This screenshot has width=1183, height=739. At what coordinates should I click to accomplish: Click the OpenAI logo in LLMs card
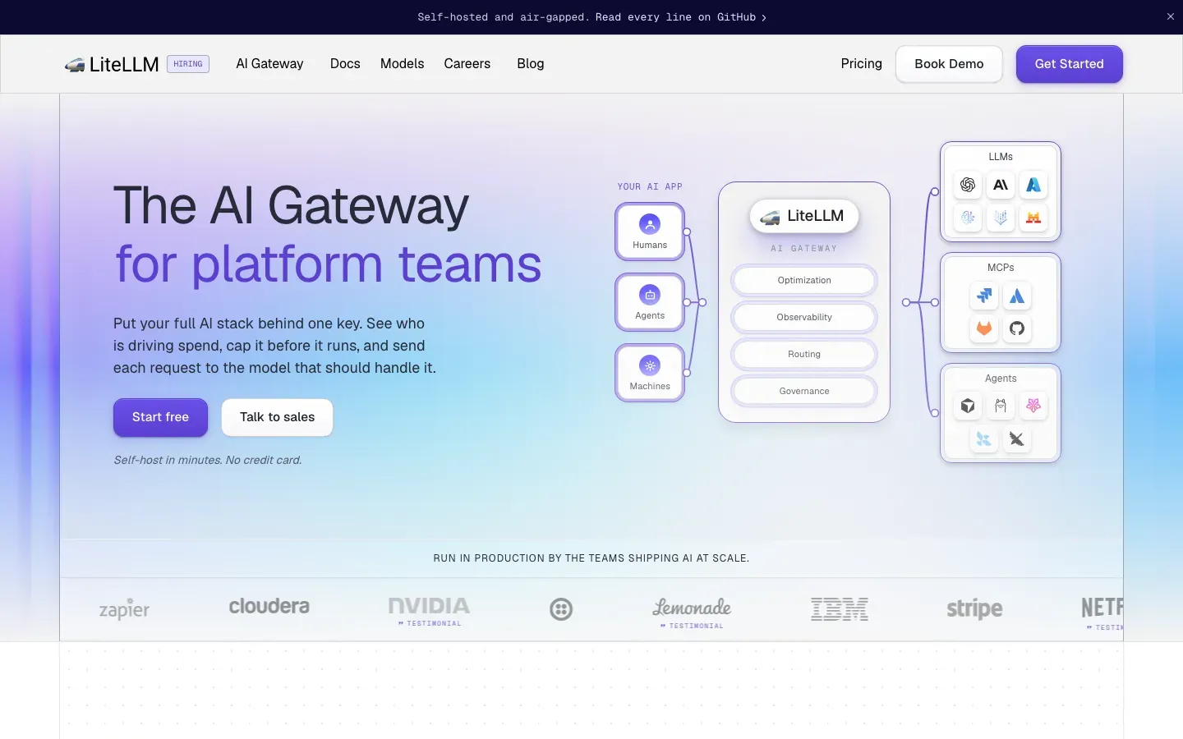[968, 185]
